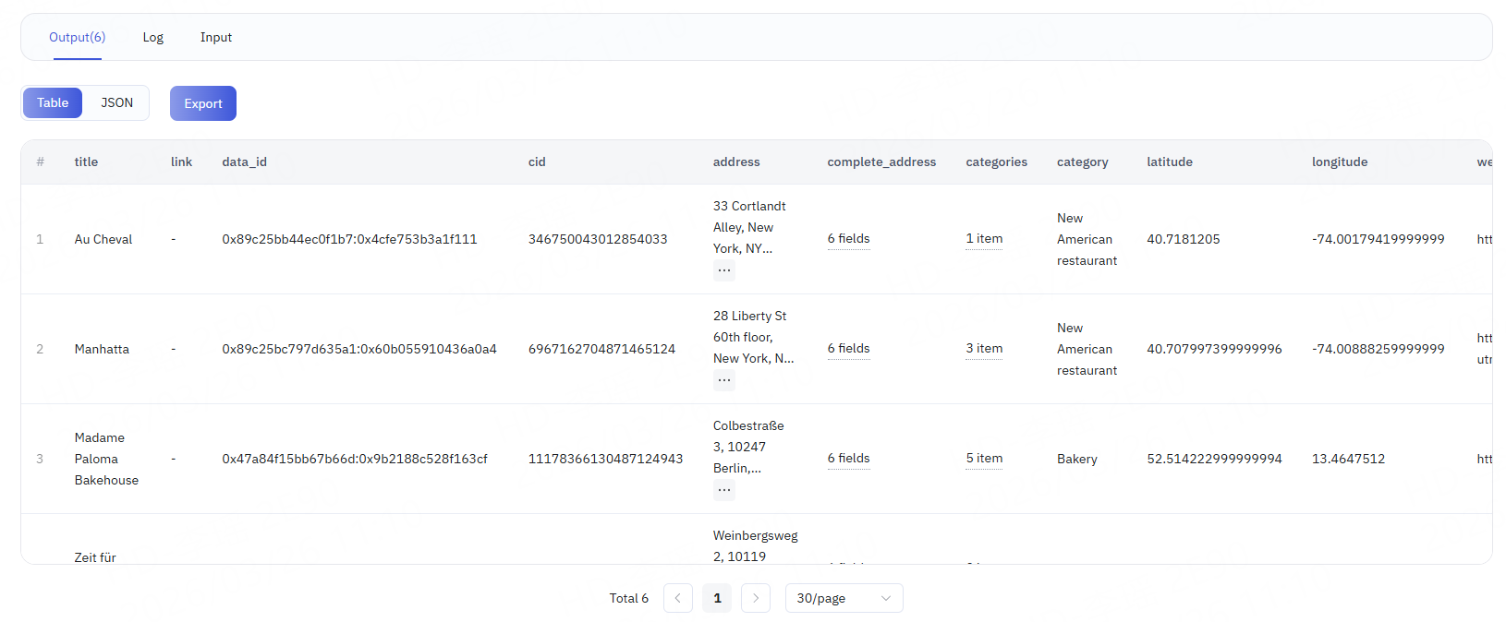Screen dimensions: 1506x622
Task: Open the 30/page size dropdown
Action: 843,598
